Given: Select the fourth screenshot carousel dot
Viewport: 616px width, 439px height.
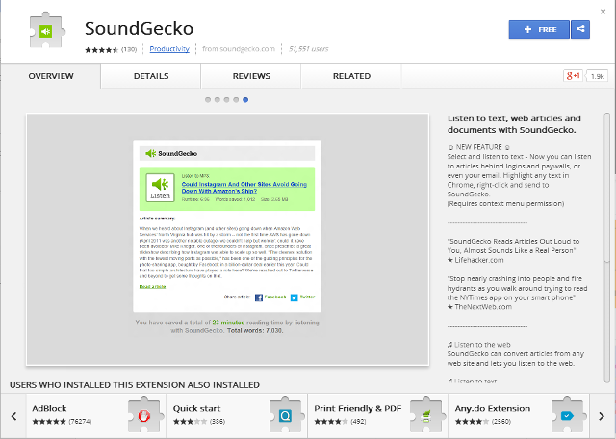Looking at the screenshot, I should pos(236,100).
